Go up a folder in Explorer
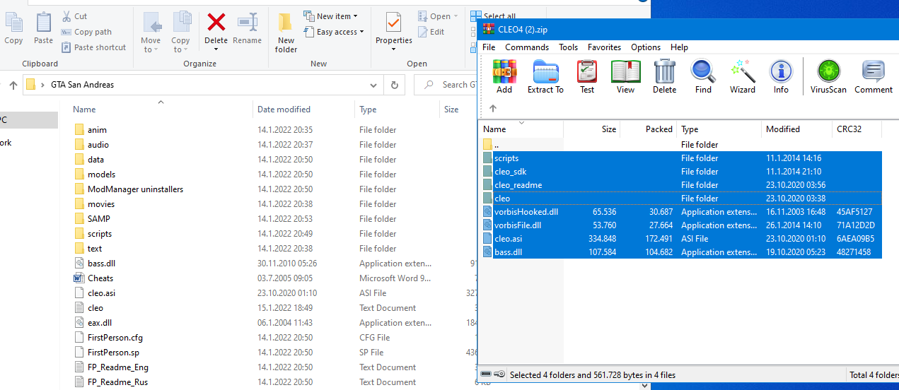899x390 pixels. (13, 85)
